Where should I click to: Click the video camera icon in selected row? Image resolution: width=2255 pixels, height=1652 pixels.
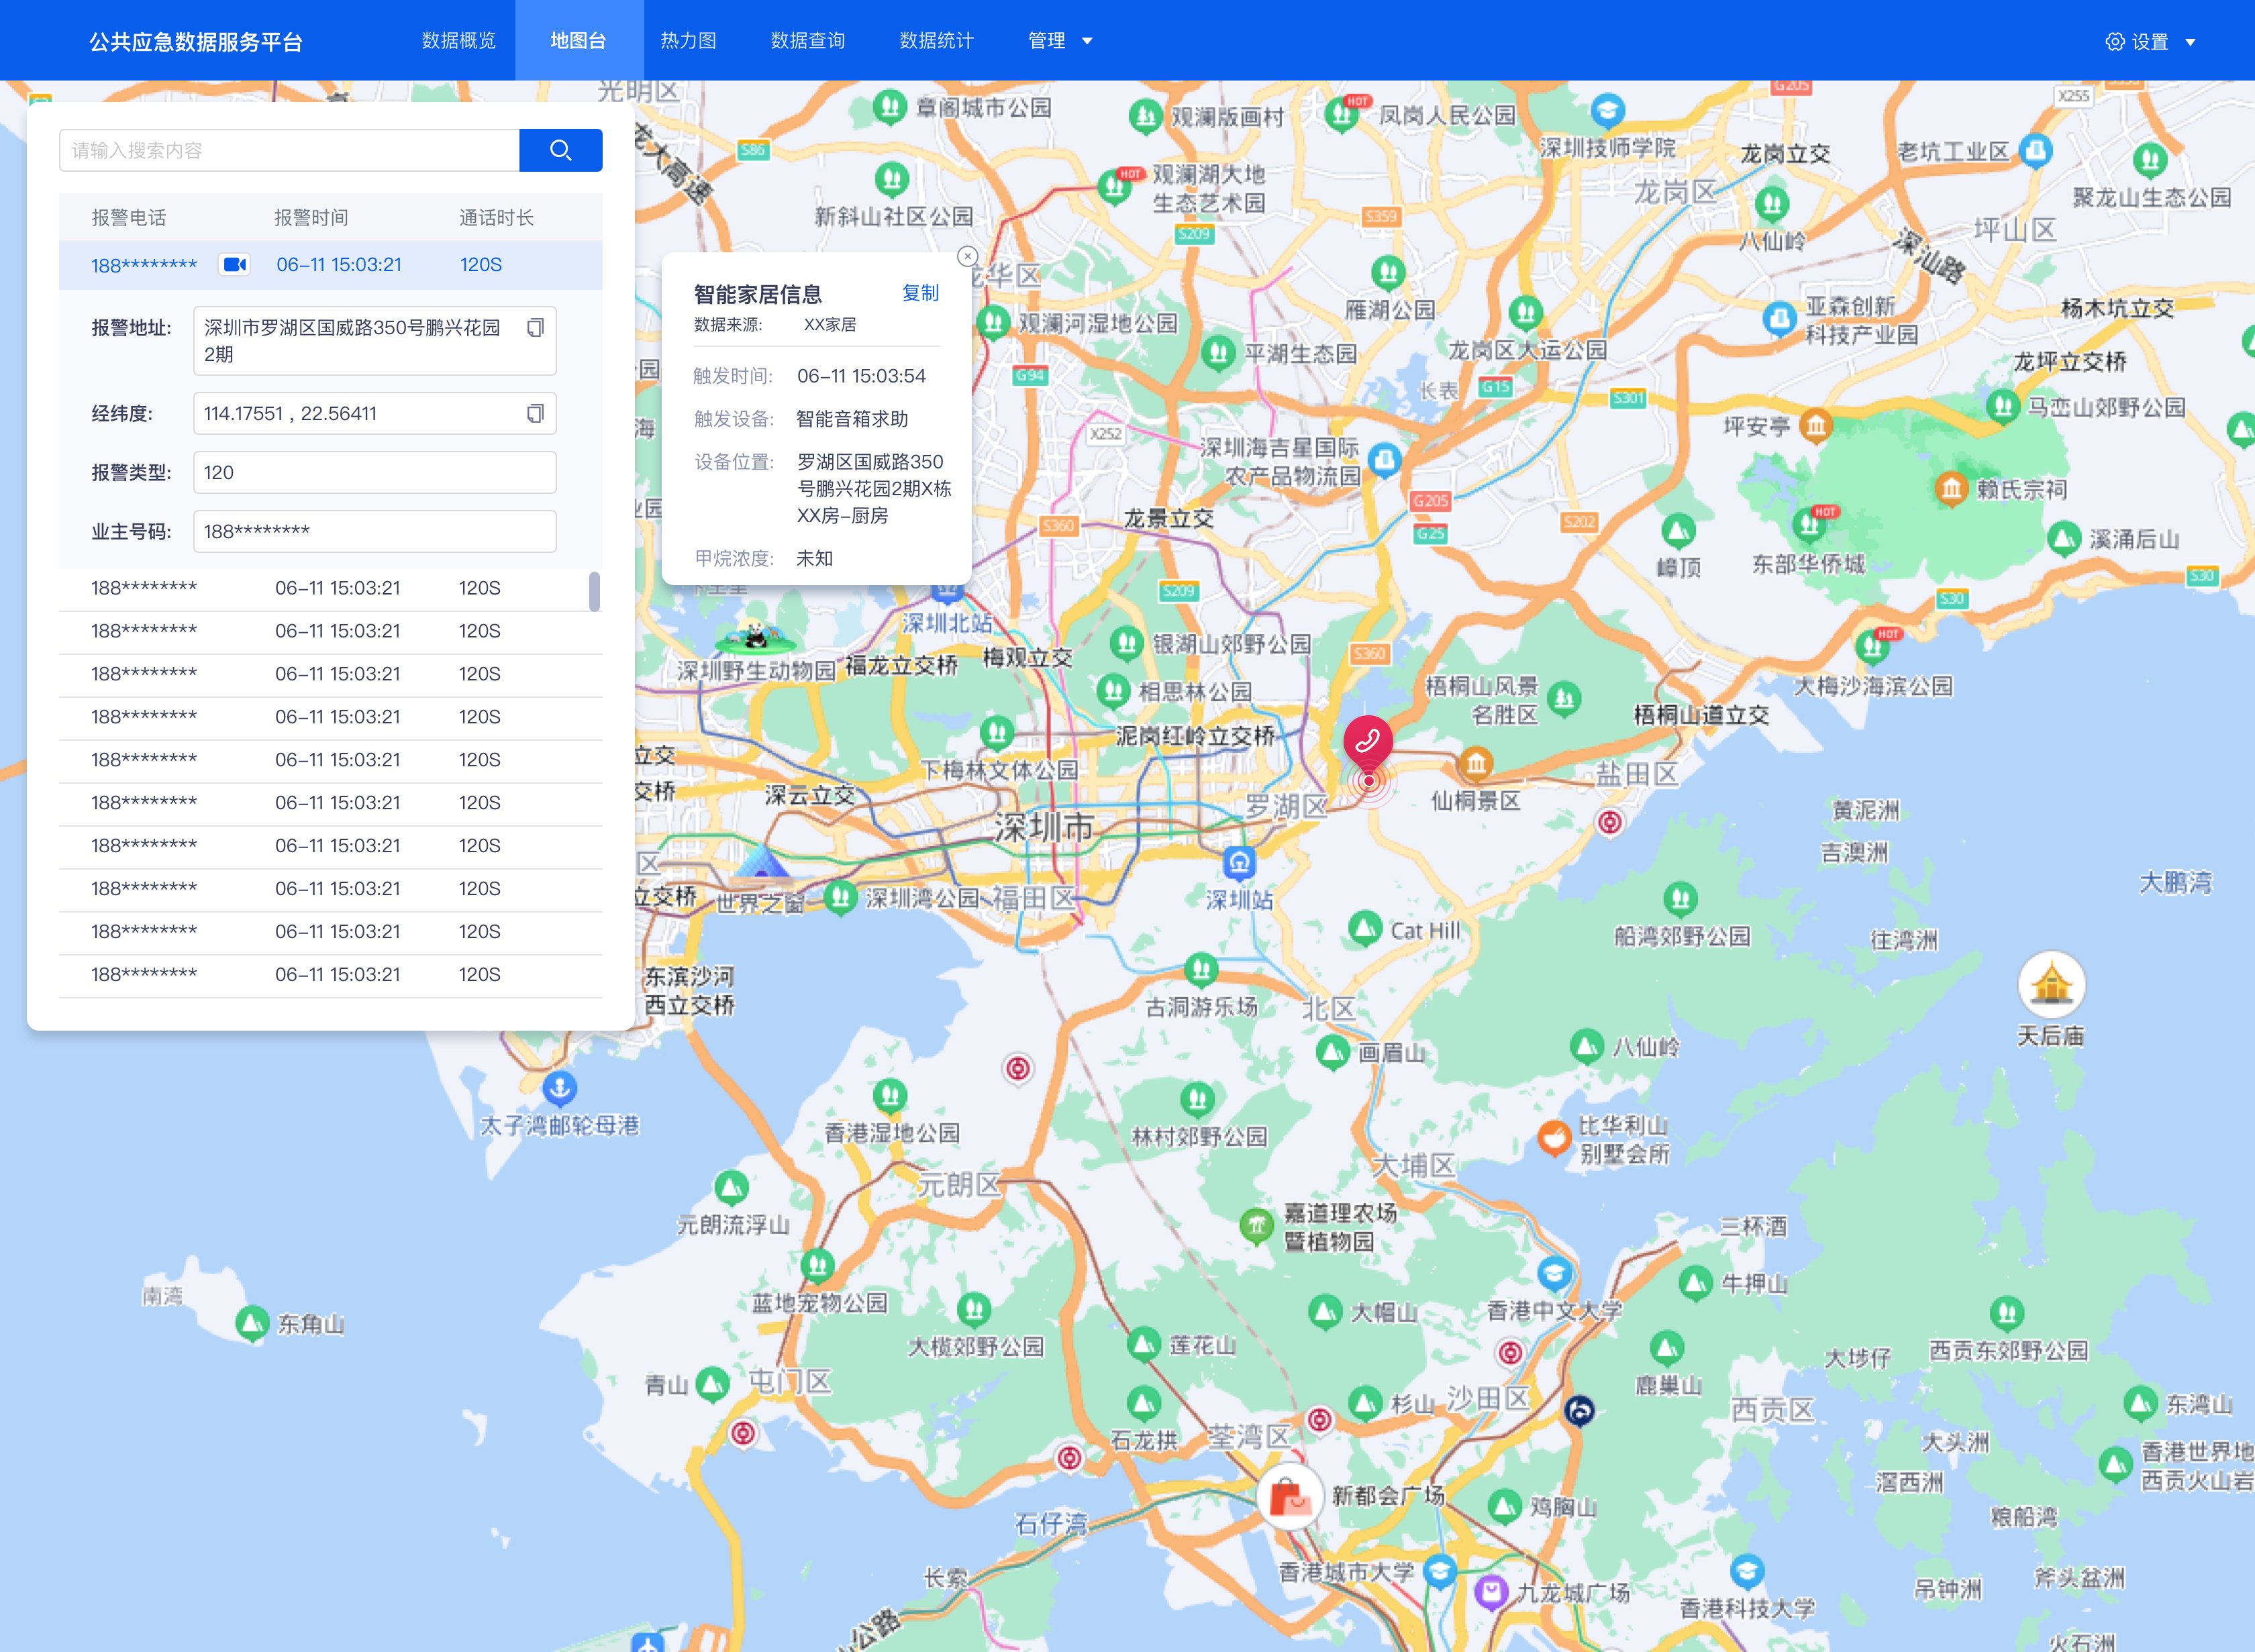(x=234, y=265)
